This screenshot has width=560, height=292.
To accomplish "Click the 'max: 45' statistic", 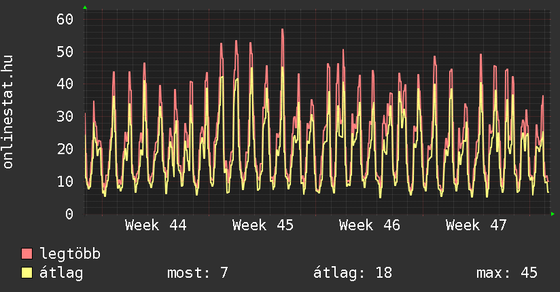I will pos(507,273).
